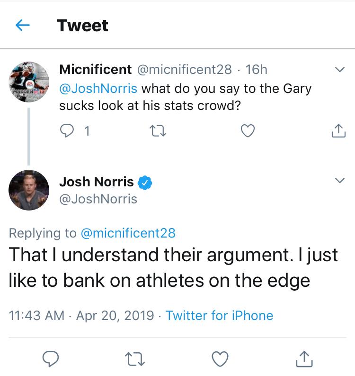Share Micnificent's tweet
The height and width of the screenshot is (376, 355).
[x=338, y=130]
